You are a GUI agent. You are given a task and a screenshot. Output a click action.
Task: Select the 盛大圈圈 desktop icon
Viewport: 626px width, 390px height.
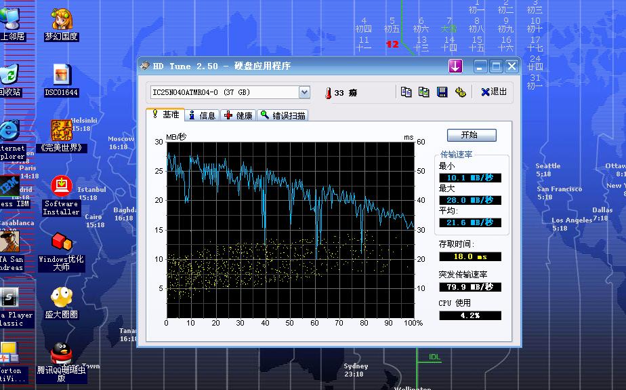tap(62, 297)
